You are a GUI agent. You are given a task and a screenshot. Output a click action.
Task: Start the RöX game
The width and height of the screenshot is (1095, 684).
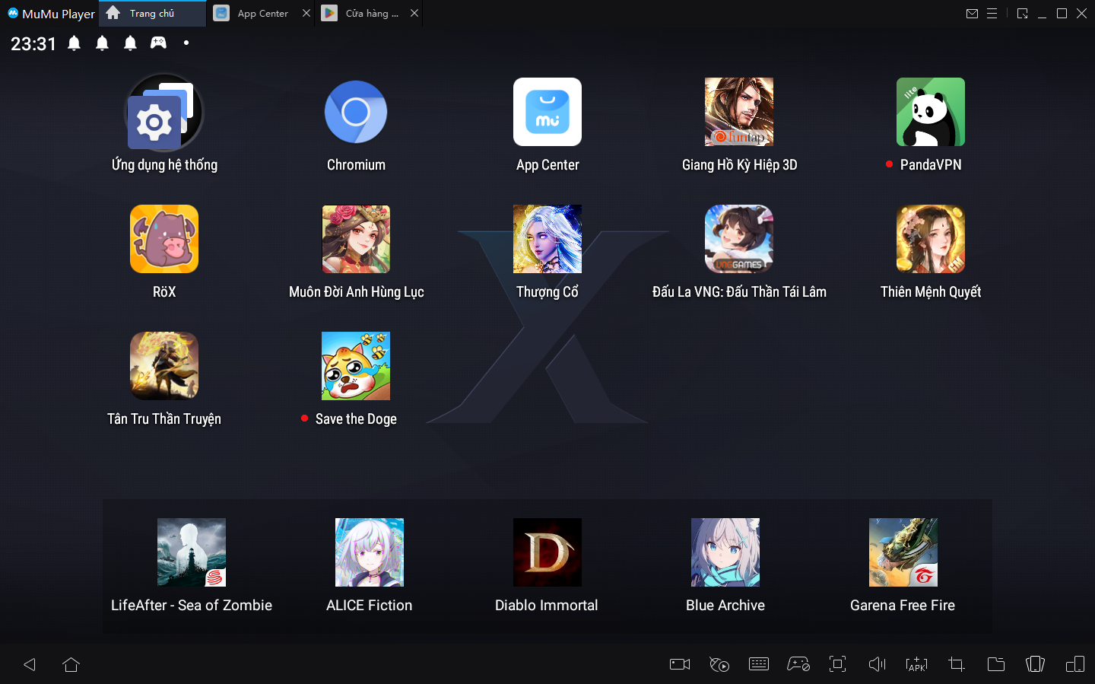(x=164, y=239)
